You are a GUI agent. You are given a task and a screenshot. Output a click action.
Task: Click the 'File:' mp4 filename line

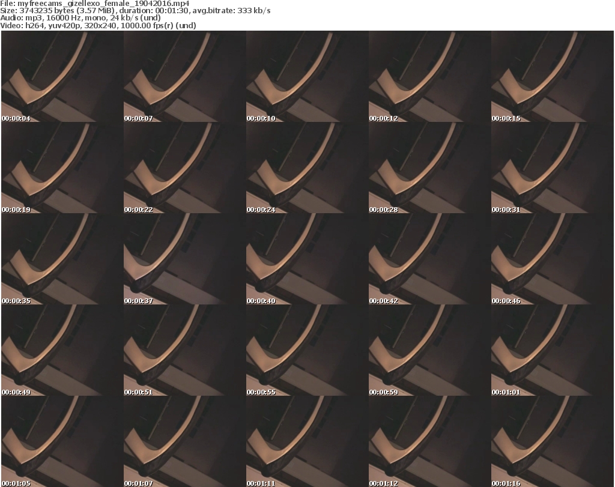[94, 4]
